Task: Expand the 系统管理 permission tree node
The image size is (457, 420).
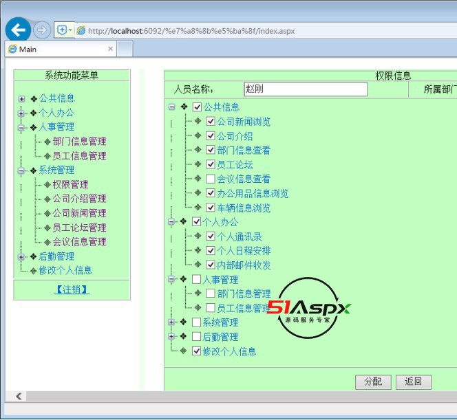Action: tap(171, 322)
